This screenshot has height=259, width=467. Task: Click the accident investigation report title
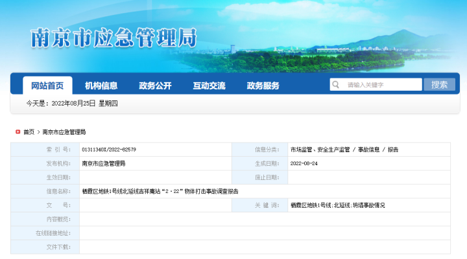click(160, 191)
